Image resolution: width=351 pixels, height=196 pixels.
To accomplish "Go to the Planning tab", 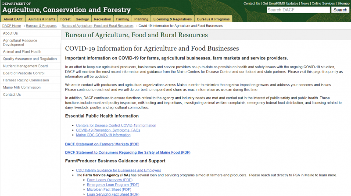I will pyautogui.click(x=141, y=19).
